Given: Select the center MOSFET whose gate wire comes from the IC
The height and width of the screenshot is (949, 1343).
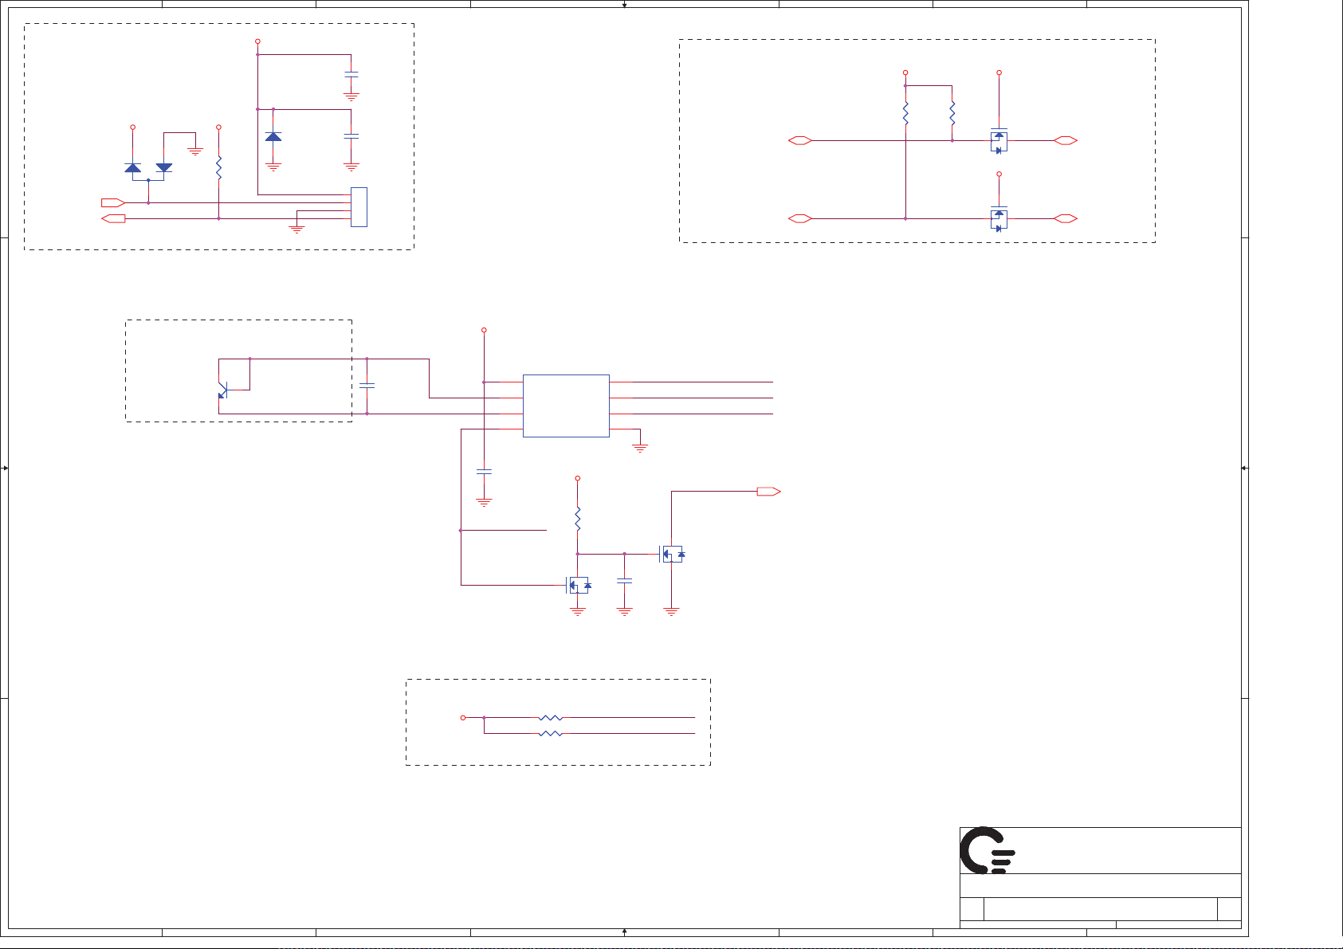Looking at the screenshot, I should (x=578, y=586).
